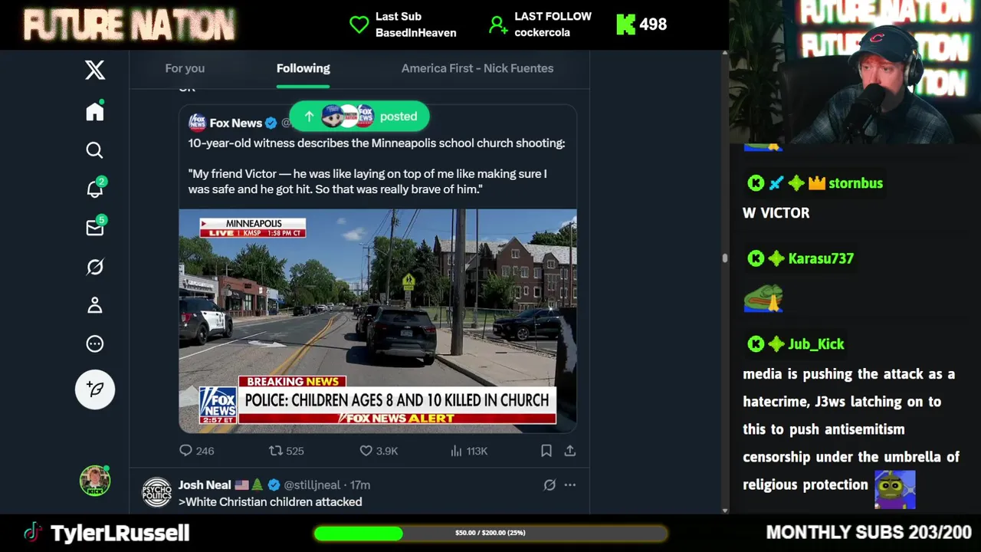The image size is (981, 552).
Task: Click the TikTok logo icon
Action: tap(31, 532)
